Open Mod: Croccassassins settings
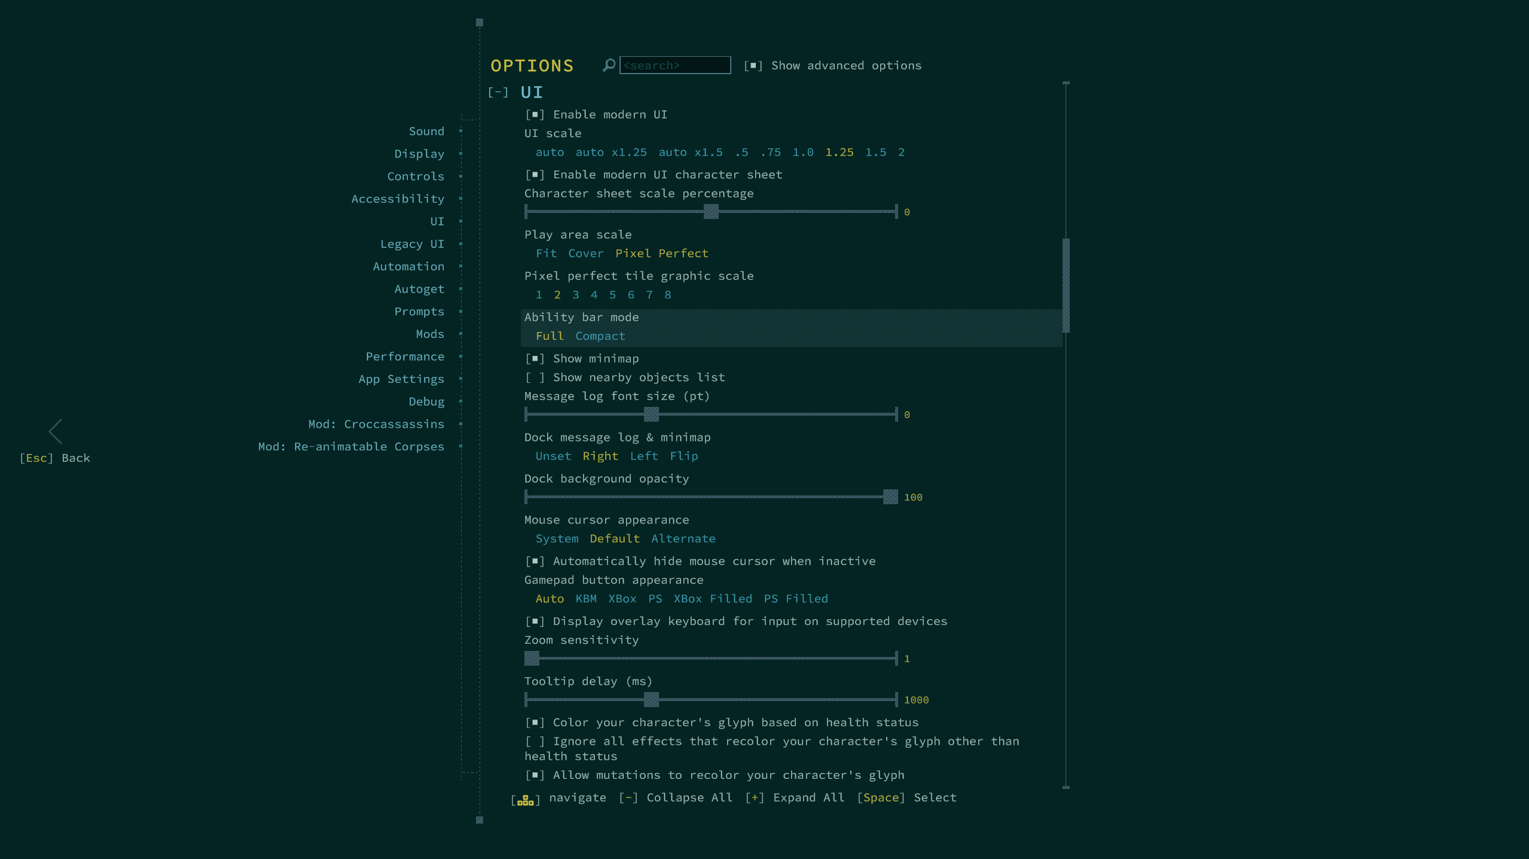This screenshot has width=1529, height=859. click(x=376, y=424)
